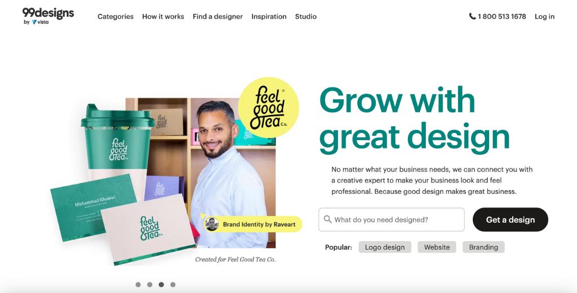Click the yellow Feel Good Tea Co. badge
Viewport: 577px width, 293px height.
[x=268, y=108]
